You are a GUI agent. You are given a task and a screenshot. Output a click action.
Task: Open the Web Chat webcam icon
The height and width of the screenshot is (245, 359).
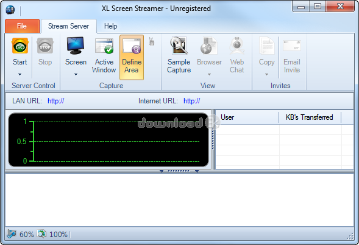pyautogui.click(x=237, y=46)
